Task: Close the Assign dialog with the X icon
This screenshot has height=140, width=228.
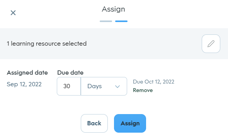Action: (x=13, y=13)
